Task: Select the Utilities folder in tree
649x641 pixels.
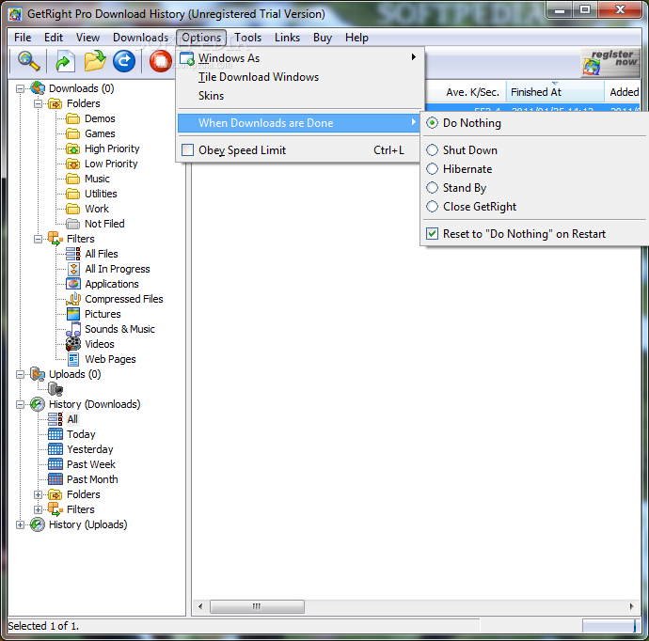Action: (x=101, y=194)
